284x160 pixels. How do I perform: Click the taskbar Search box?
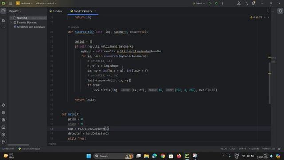coord(114,156)
